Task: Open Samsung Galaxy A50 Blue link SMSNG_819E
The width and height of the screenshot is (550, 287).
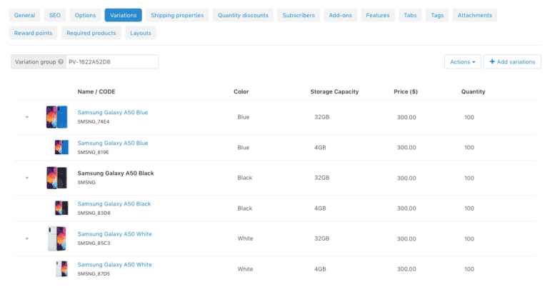Action: point(113,143)
